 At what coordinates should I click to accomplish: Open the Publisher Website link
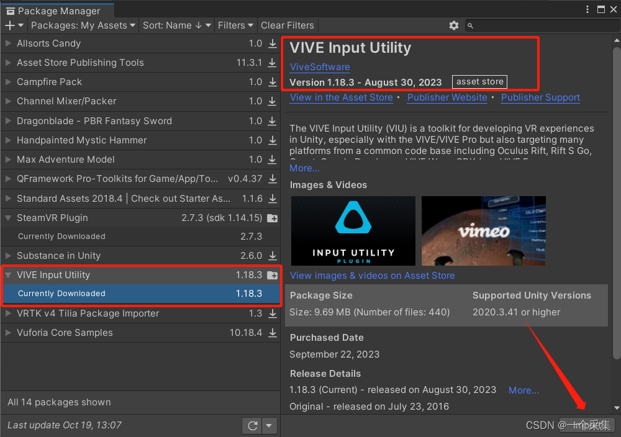447,97
